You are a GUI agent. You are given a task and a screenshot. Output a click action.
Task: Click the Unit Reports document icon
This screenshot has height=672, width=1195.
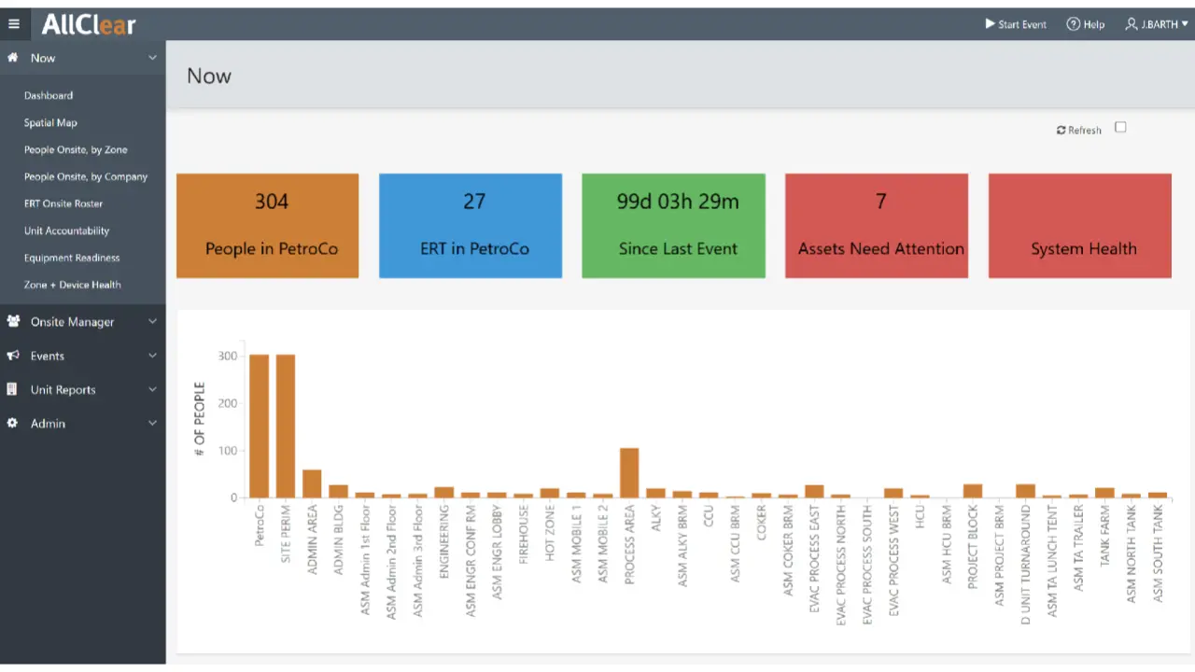pos(12,389)
